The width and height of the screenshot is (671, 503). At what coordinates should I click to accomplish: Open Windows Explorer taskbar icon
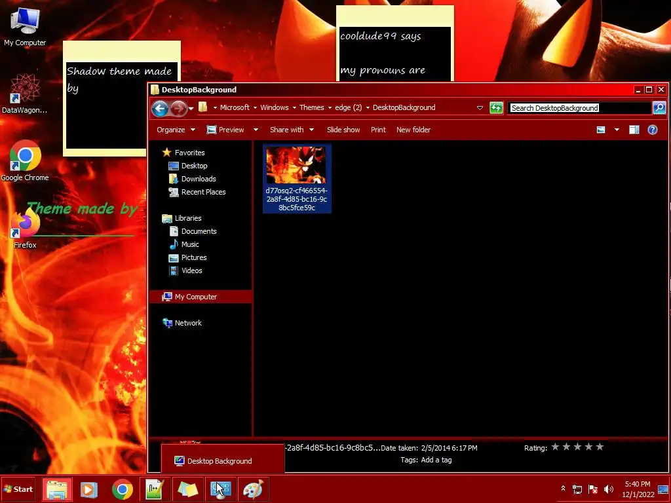tap(57, 489)
